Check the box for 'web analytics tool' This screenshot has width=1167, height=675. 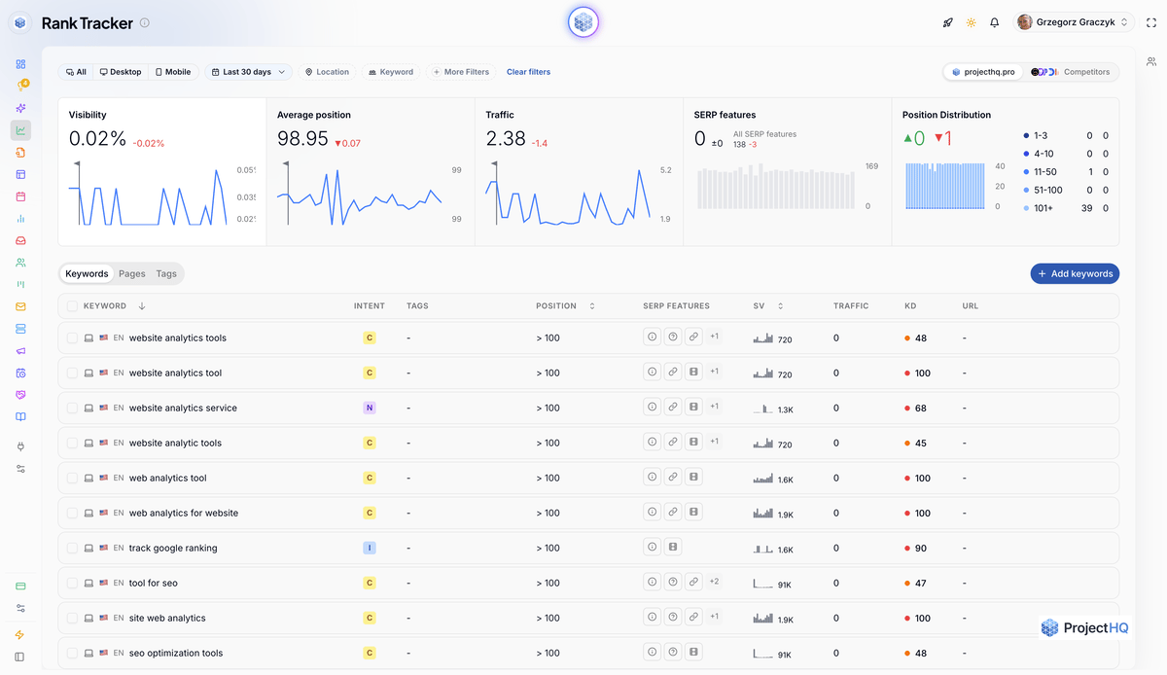pyautogui.click(x=72, y=479)
